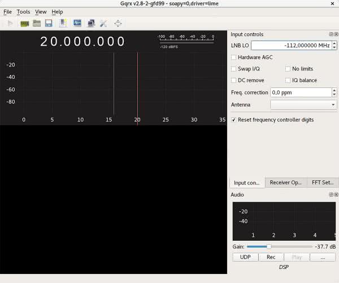Switch to the FFT Settings tab
This screenshot has width=339, height=283.
point(323,183)
